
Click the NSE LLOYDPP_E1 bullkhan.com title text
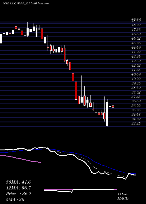tap(26, 3)
